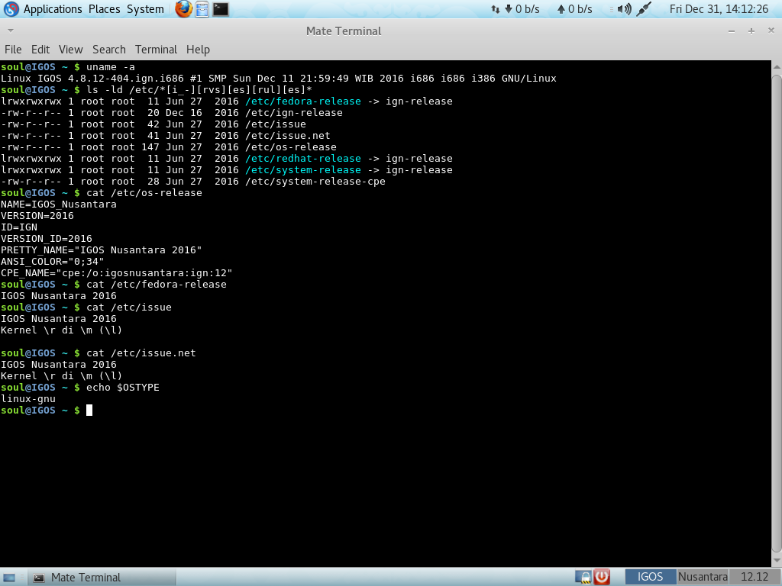Click the /etc/redhat-release symlink text
This screenshot has height=586, width=782.
(303, 159)
